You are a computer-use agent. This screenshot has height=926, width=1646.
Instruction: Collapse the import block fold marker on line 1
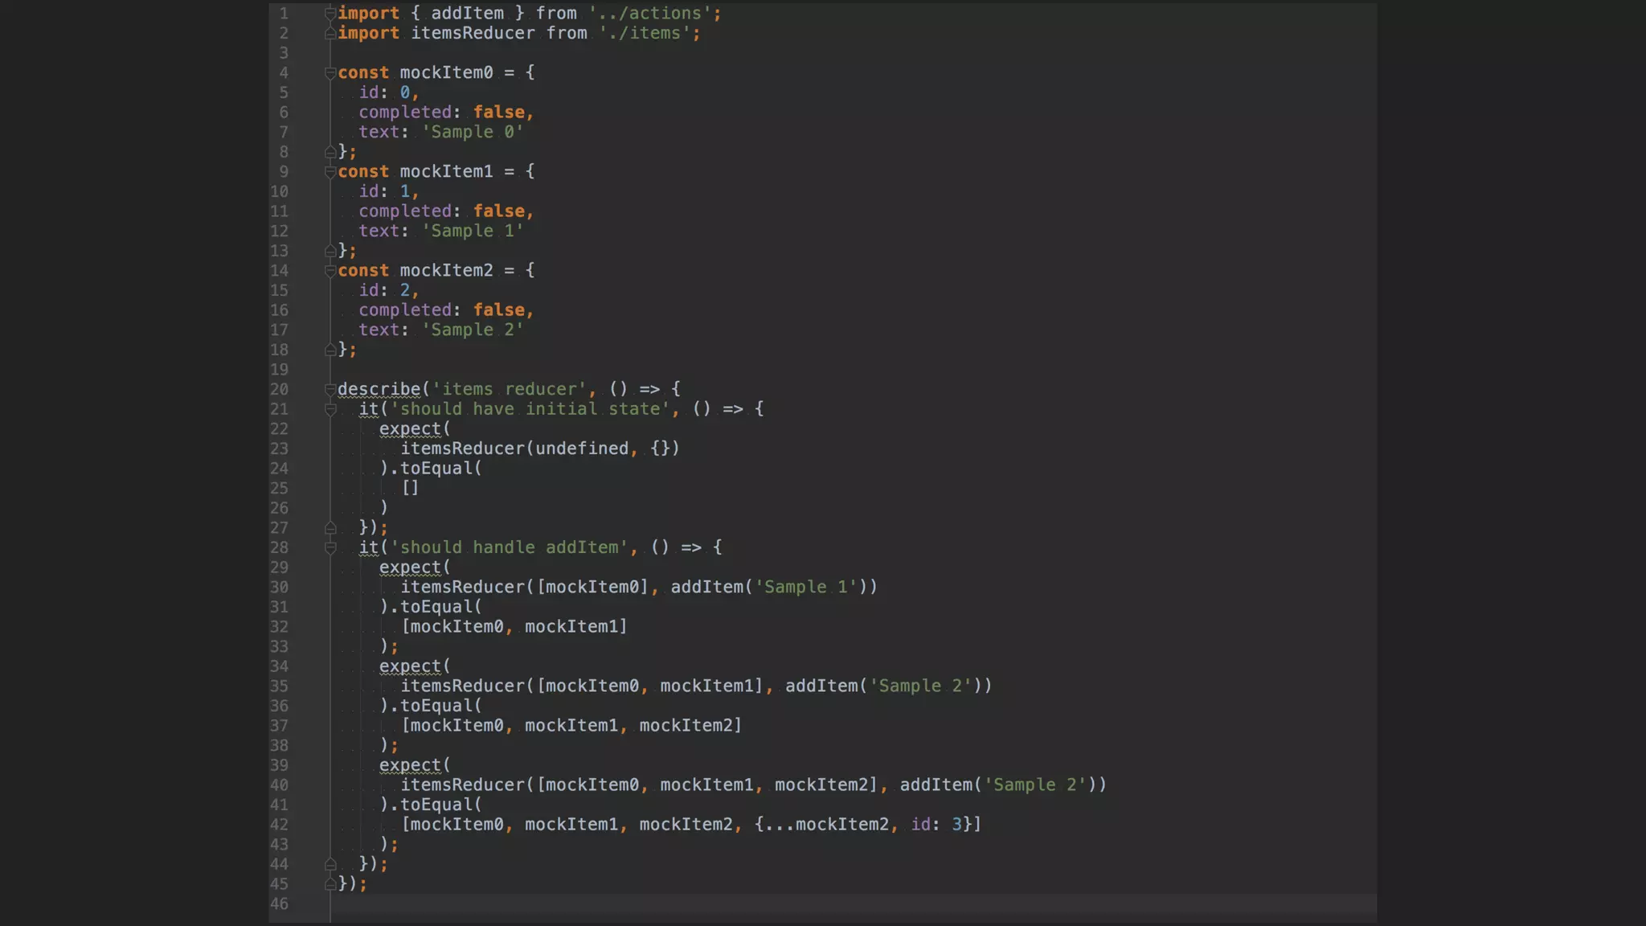[x=330, y=14]
